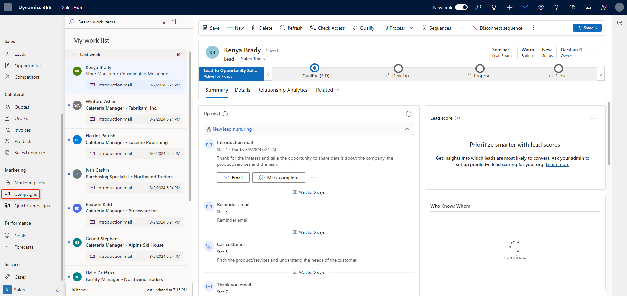This screenshot has height=296, width=627.
Task: Go to Quotes in the sidebar
Action: [x=22, y=107]
